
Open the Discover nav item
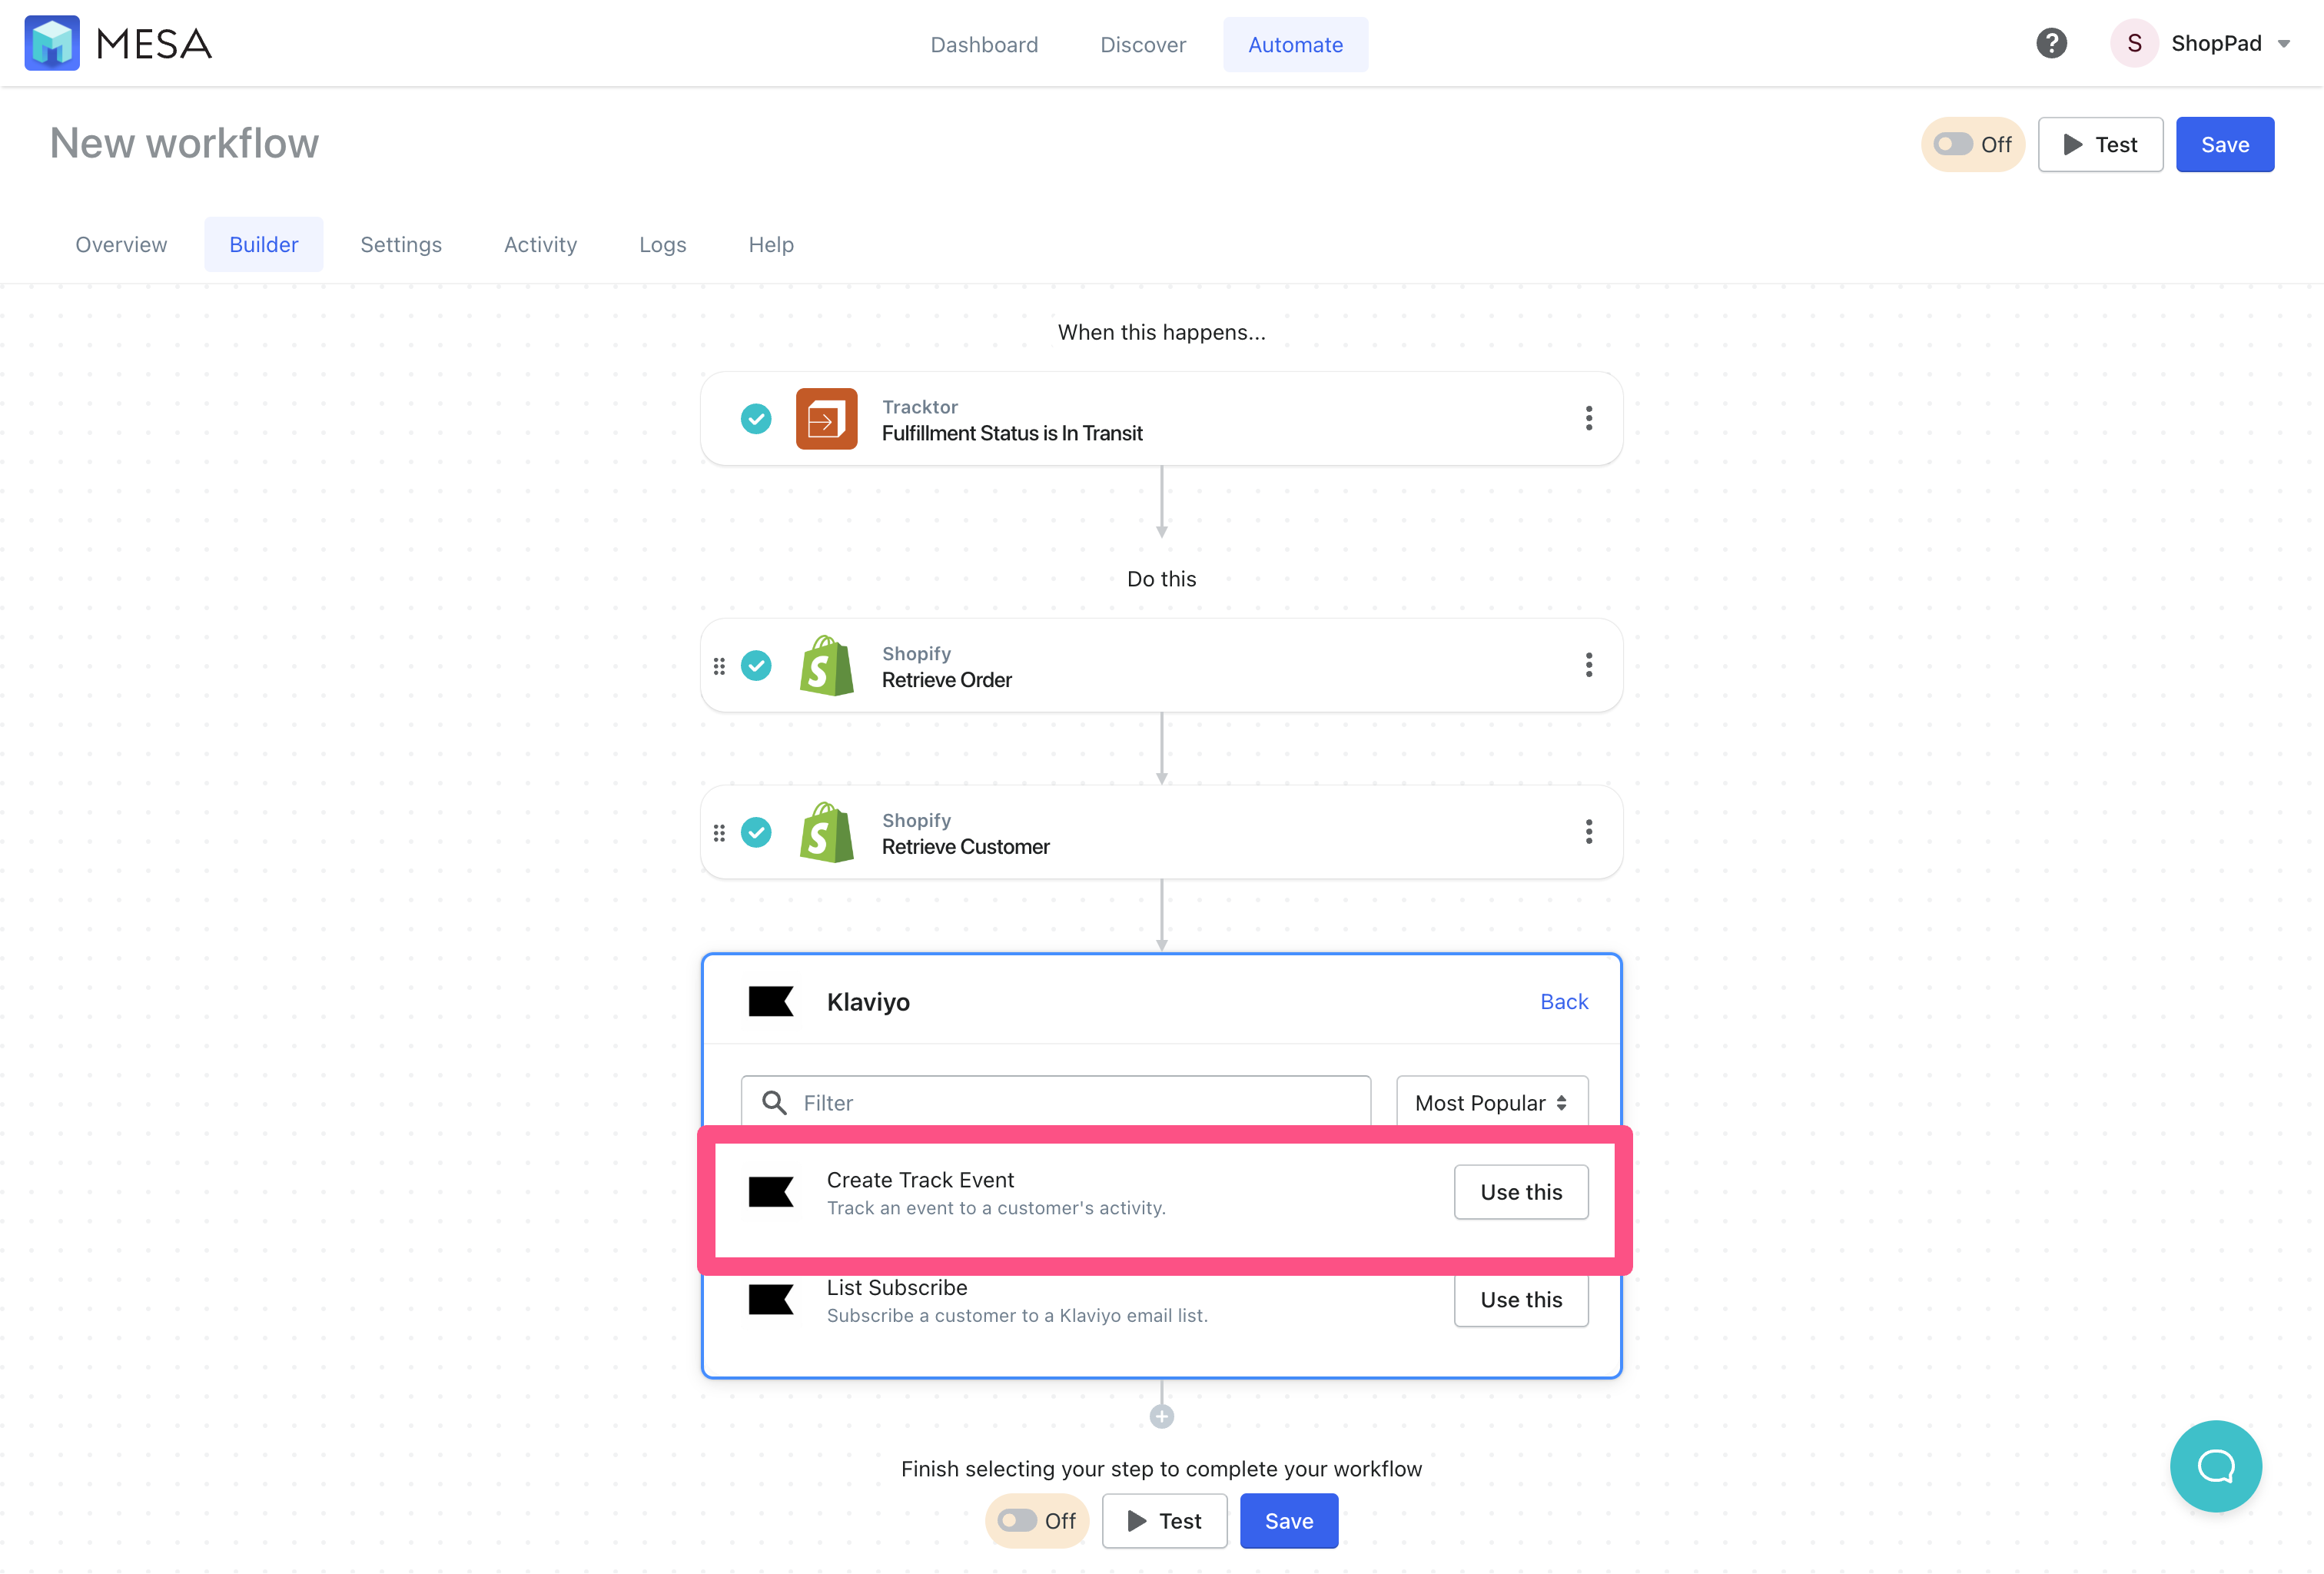click(1143, 45)
